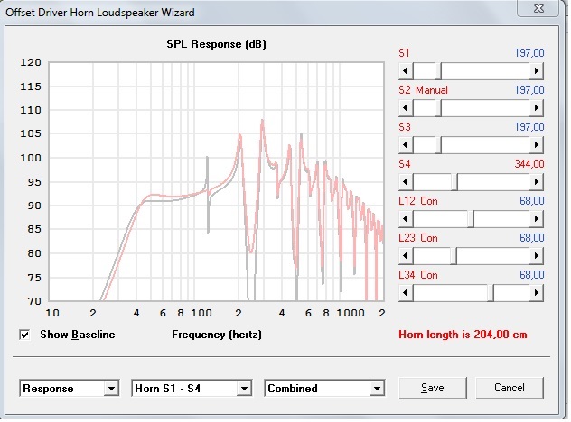Click the Save button
Image resolution: width=571 pixels, height=422 pixels.
433,389
